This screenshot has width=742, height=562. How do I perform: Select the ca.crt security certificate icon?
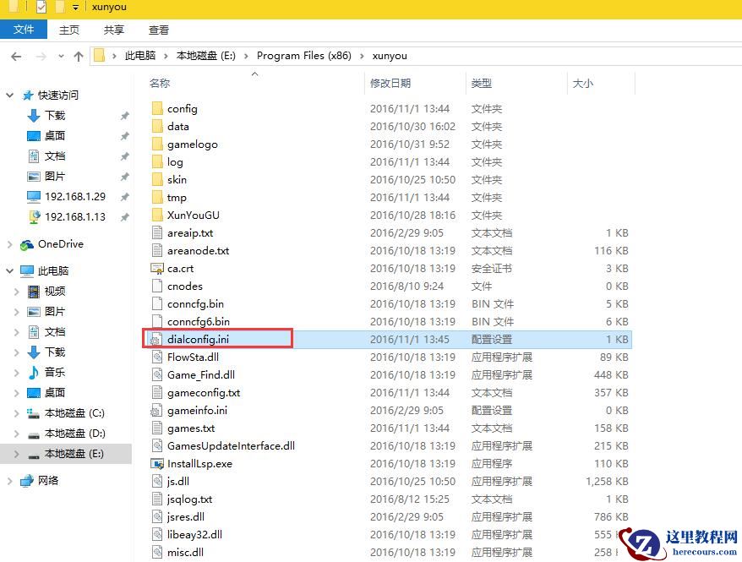pos(158,268)
